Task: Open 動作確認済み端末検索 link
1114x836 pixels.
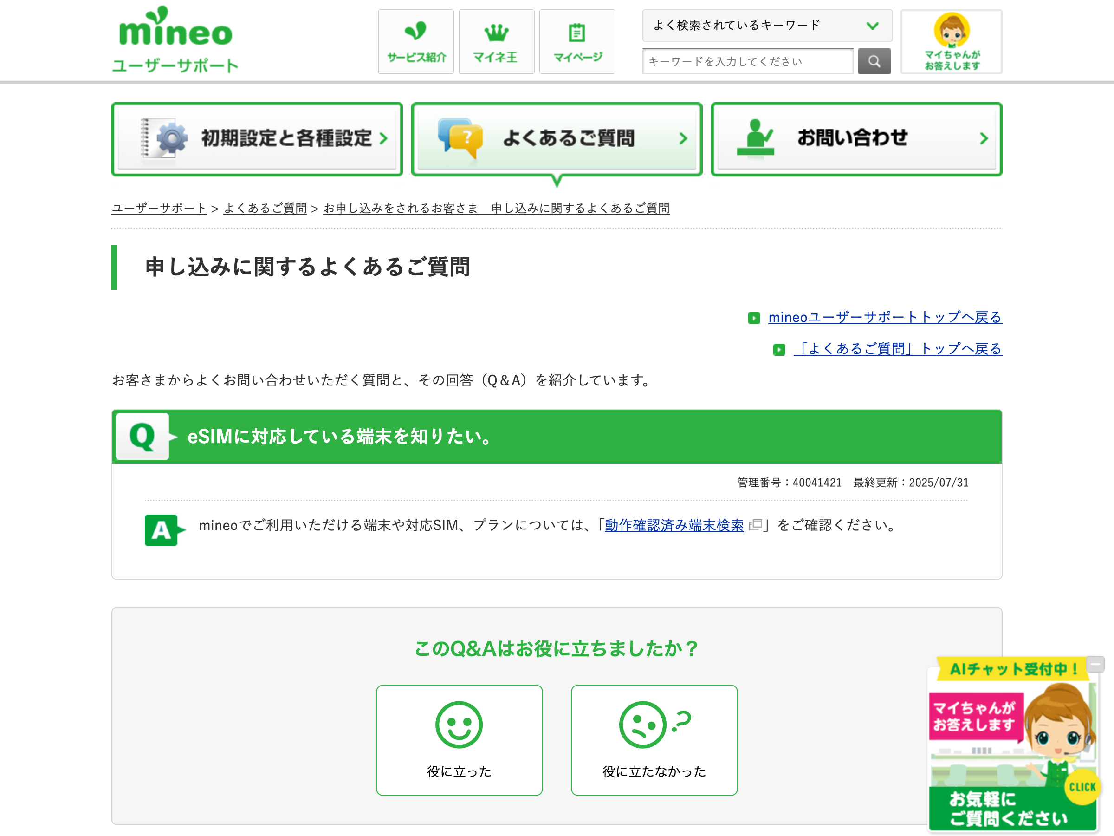Action: coord(674,526)
